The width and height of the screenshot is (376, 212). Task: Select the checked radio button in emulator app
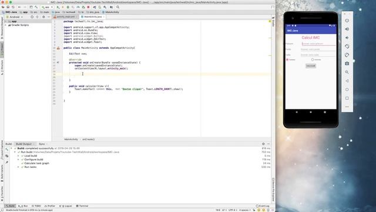[287, 59]
